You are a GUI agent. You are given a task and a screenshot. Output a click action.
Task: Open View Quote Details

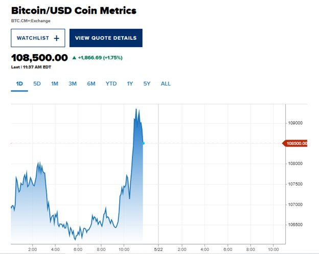(x=106, y=38)
